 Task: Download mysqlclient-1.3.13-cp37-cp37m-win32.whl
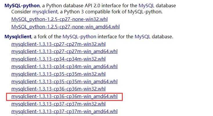point(58,104)
